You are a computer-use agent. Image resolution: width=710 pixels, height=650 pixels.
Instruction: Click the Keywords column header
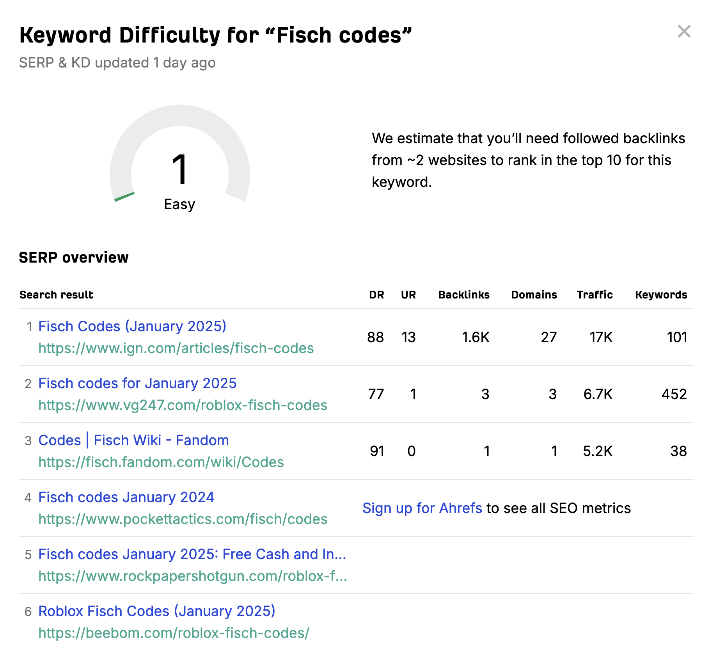[x=661, y=295]
